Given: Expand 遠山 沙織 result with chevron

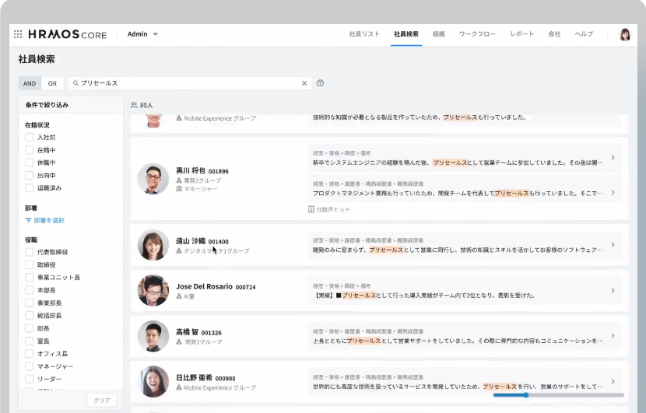Looking at the screenshot, I should click(613, 245).
